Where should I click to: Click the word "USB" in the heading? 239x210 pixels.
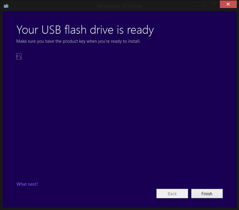click(x=51, y=30)
